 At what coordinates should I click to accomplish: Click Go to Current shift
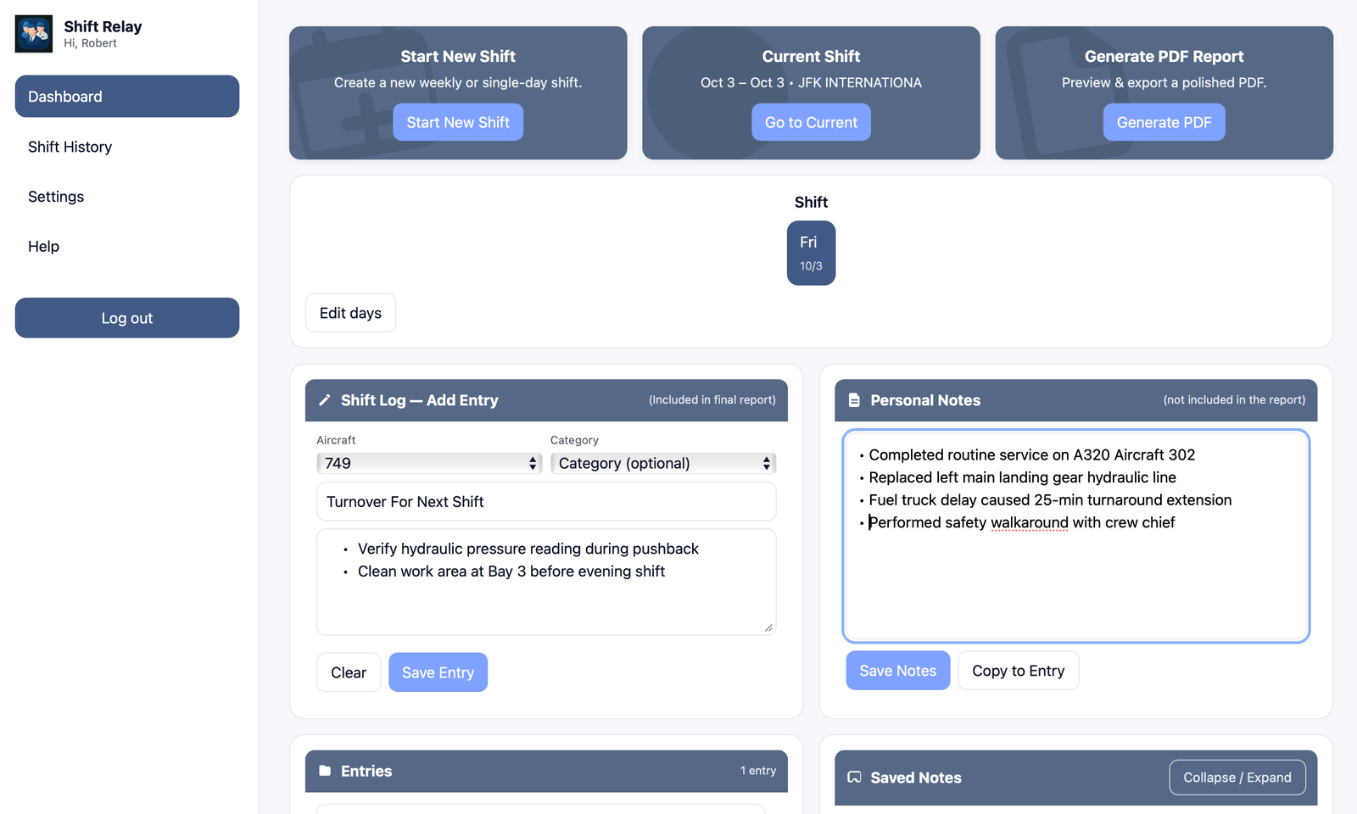(811, 121)
